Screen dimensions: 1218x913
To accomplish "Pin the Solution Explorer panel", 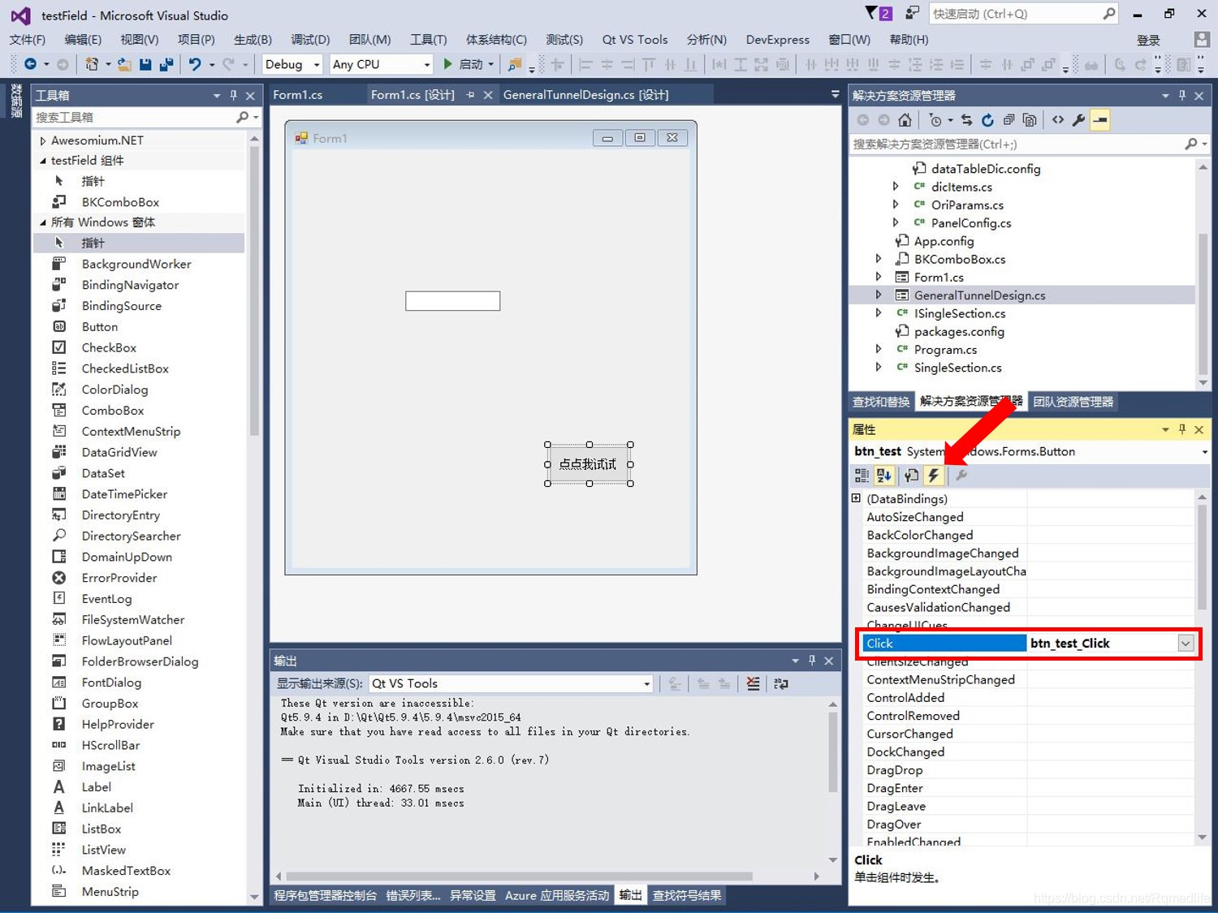I will 1182,96.
